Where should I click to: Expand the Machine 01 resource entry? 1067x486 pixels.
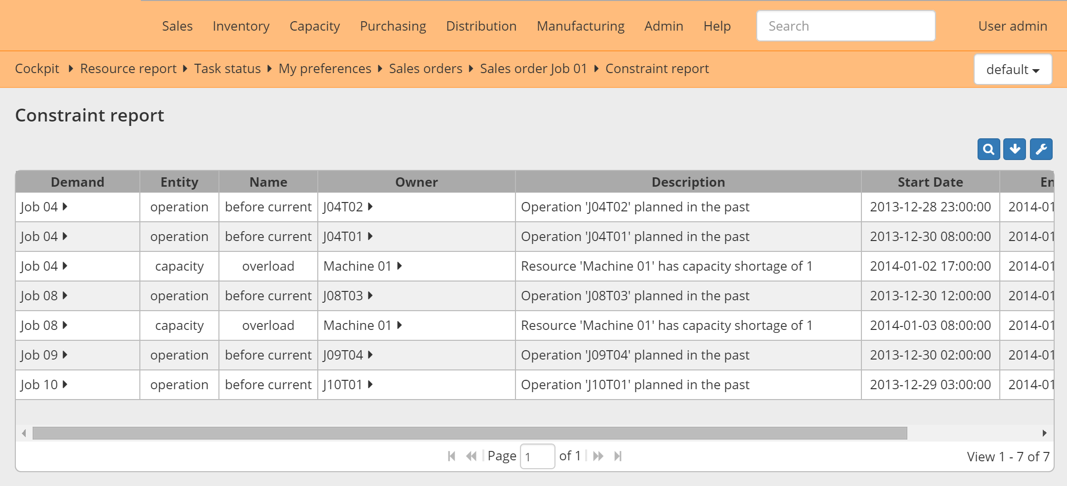click(x=399, y=266)
